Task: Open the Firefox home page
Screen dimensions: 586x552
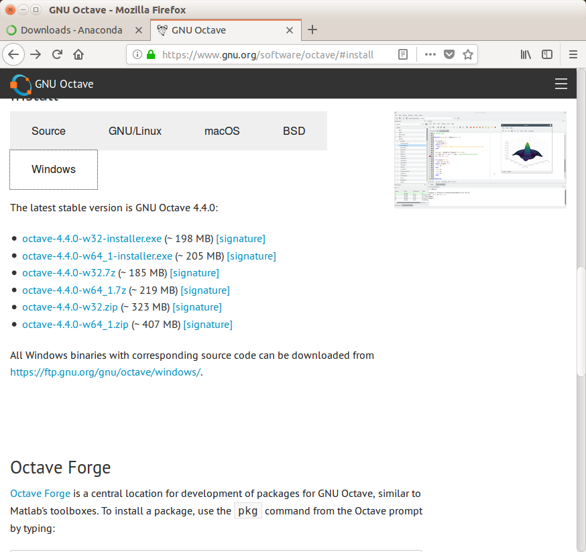Action: (78, 54)
